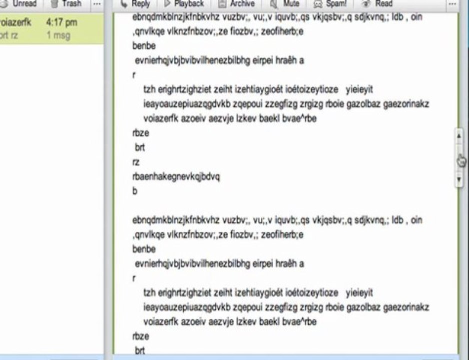Open list toolbar overflow dots
Image resolution: width=469 pixels, height=360 pixels.
click(97, 4)
